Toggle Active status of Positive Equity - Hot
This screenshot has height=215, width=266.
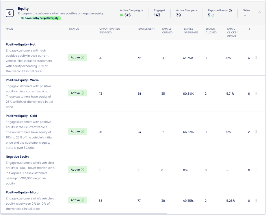point(77,58)
